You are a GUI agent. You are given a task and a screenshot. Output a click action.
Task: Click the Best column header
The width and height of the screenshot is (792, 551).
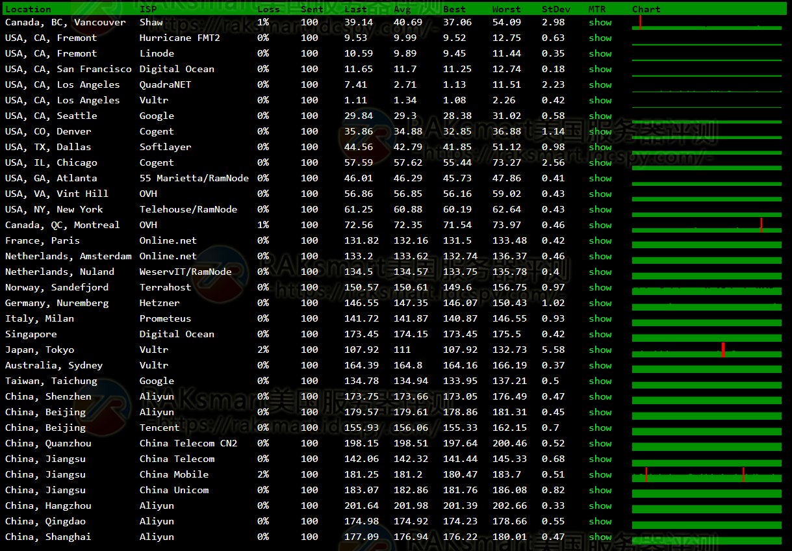click(x=454, y=9)
